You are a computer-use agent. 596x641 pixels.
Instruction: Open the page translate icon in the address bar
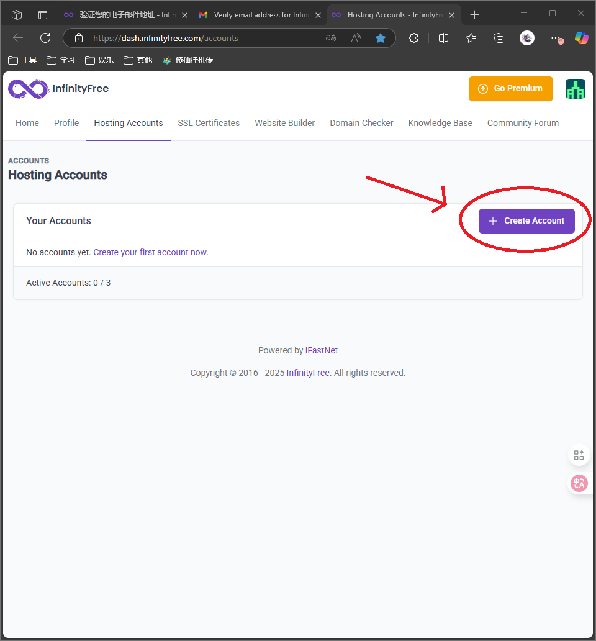(331, 38)
